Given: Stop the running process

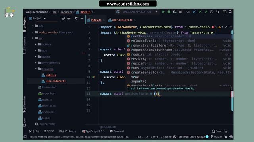Looking at the screenshot, I should 181,12.
